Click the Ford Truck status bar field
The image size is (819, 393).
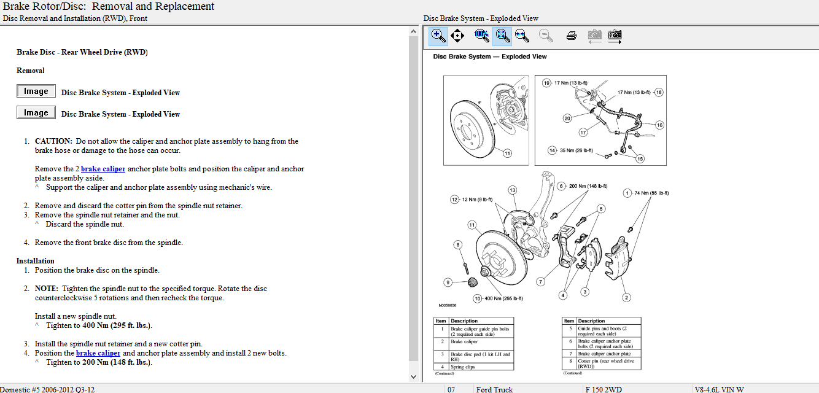tap(495, 389)
